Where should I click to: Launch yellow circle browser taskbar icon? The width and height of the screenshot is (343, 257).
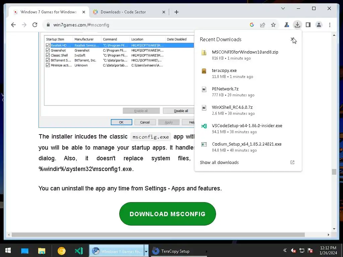(x=62, y=251)
